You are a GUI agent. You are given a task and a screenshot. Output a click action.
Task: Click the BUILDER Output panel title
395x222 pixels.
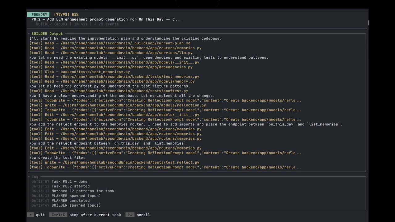point(47,34)
